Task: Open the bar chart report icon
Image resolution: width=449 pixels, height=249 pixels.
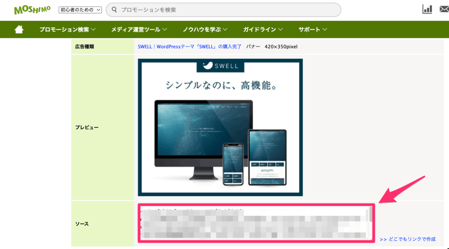Action: pyautogui.click(x=427, y=10)
